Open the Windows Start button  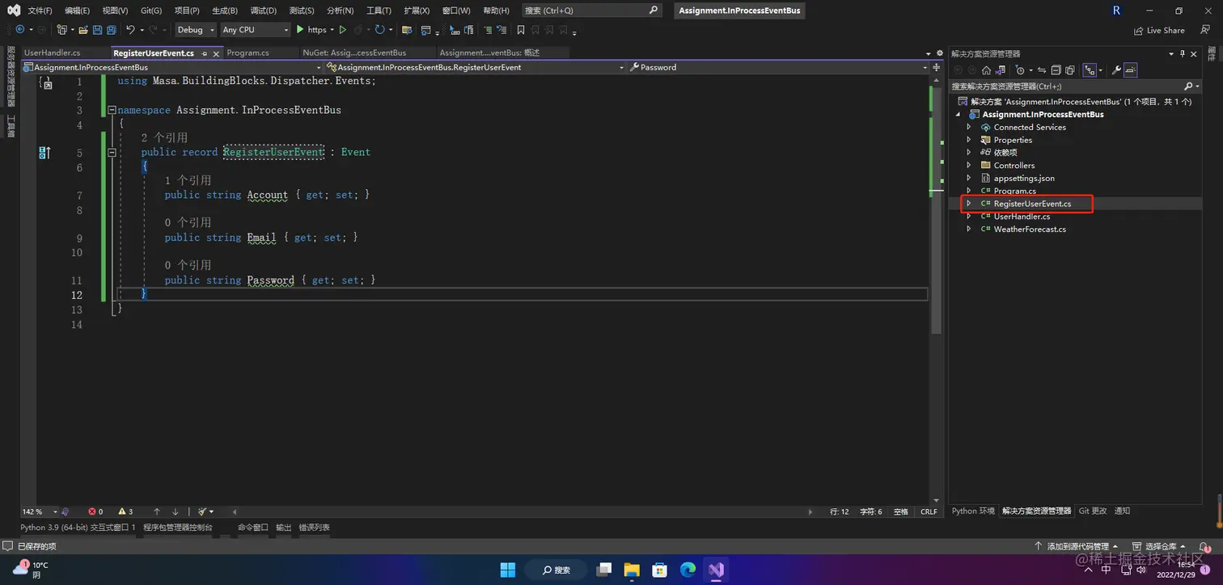507,570
